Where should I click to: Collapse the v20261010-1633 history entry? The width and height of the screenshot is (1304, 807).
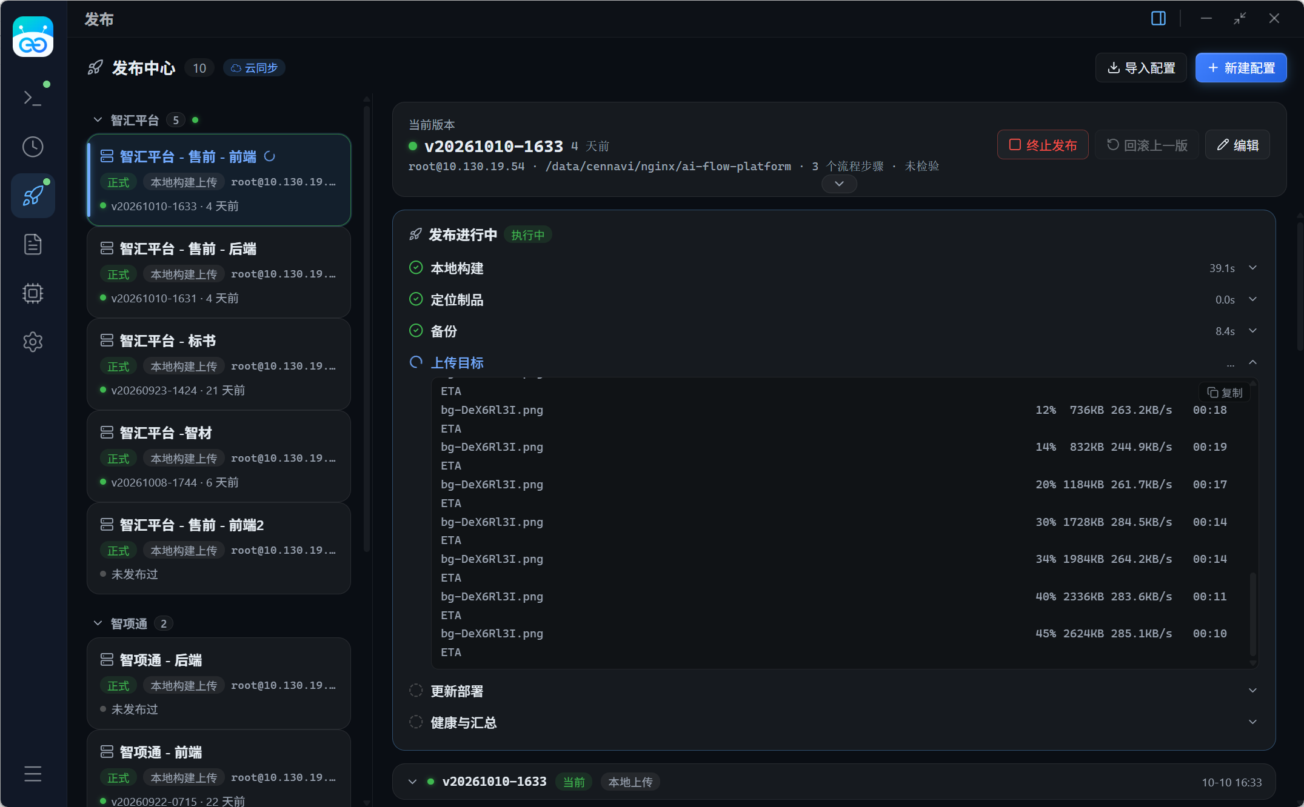[x=412, y=782]
